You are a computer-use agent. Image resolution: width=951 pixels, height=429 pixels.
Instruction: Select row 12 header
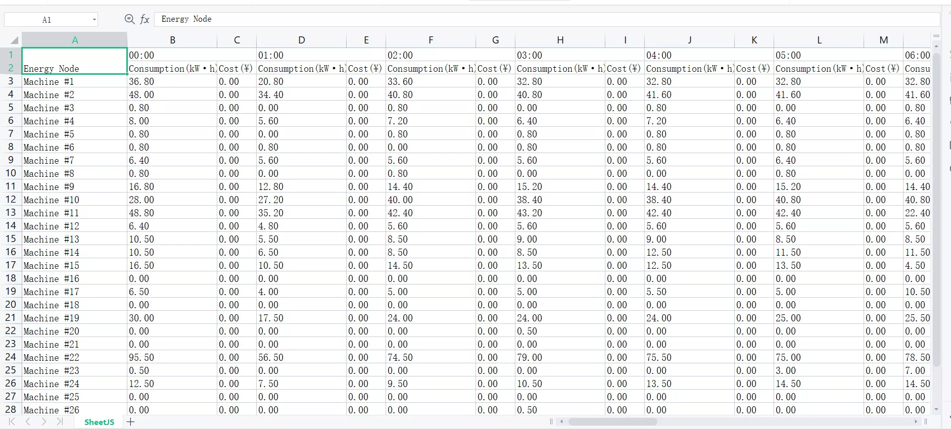coord(11,200)
